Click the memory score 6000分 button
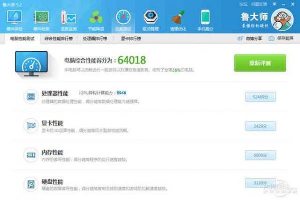Viewport: 300px width, 200px height. pyautogui.click(x=260, y=155)
